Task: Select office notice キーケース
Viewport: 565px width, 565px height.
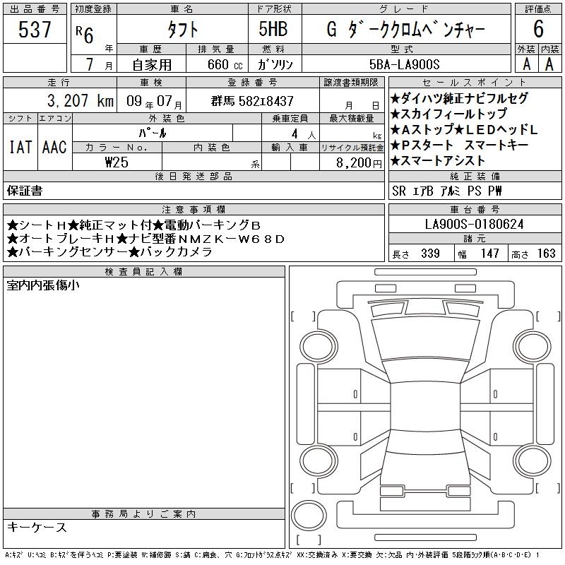Action: 37,527
